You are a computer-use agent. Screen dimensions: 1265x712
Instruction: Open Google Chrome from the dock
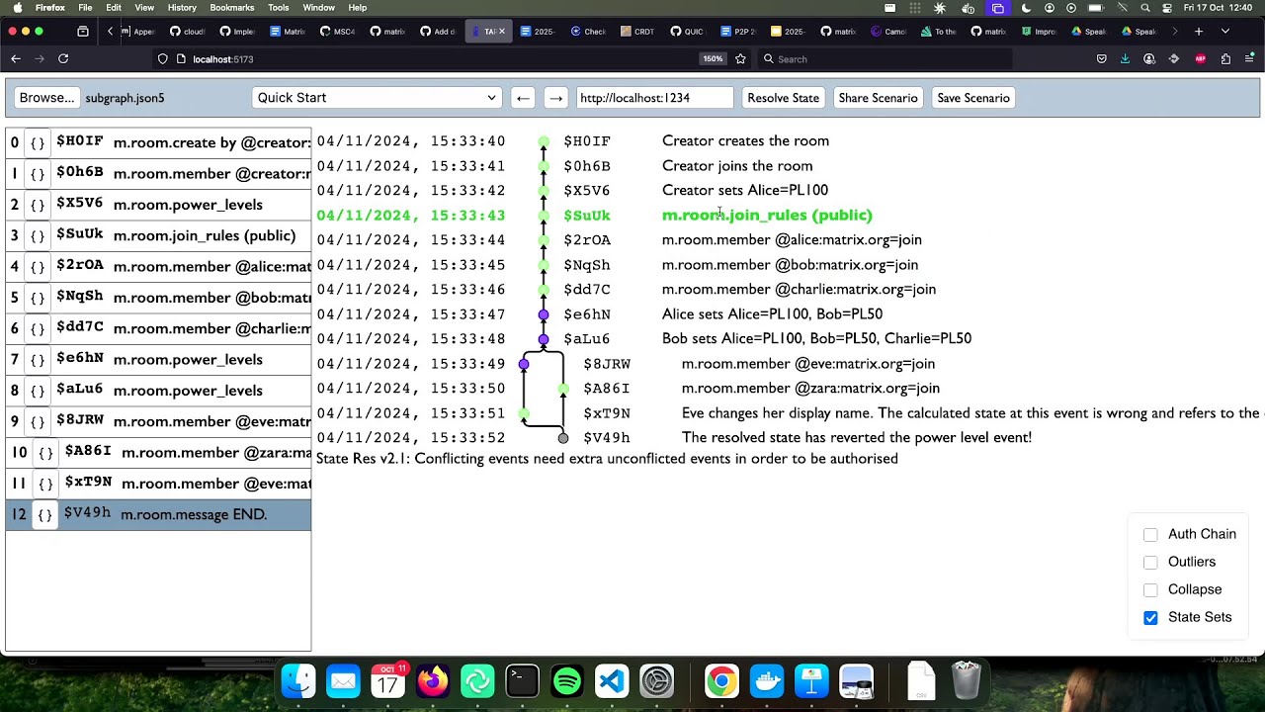click(x=721, y=681)
